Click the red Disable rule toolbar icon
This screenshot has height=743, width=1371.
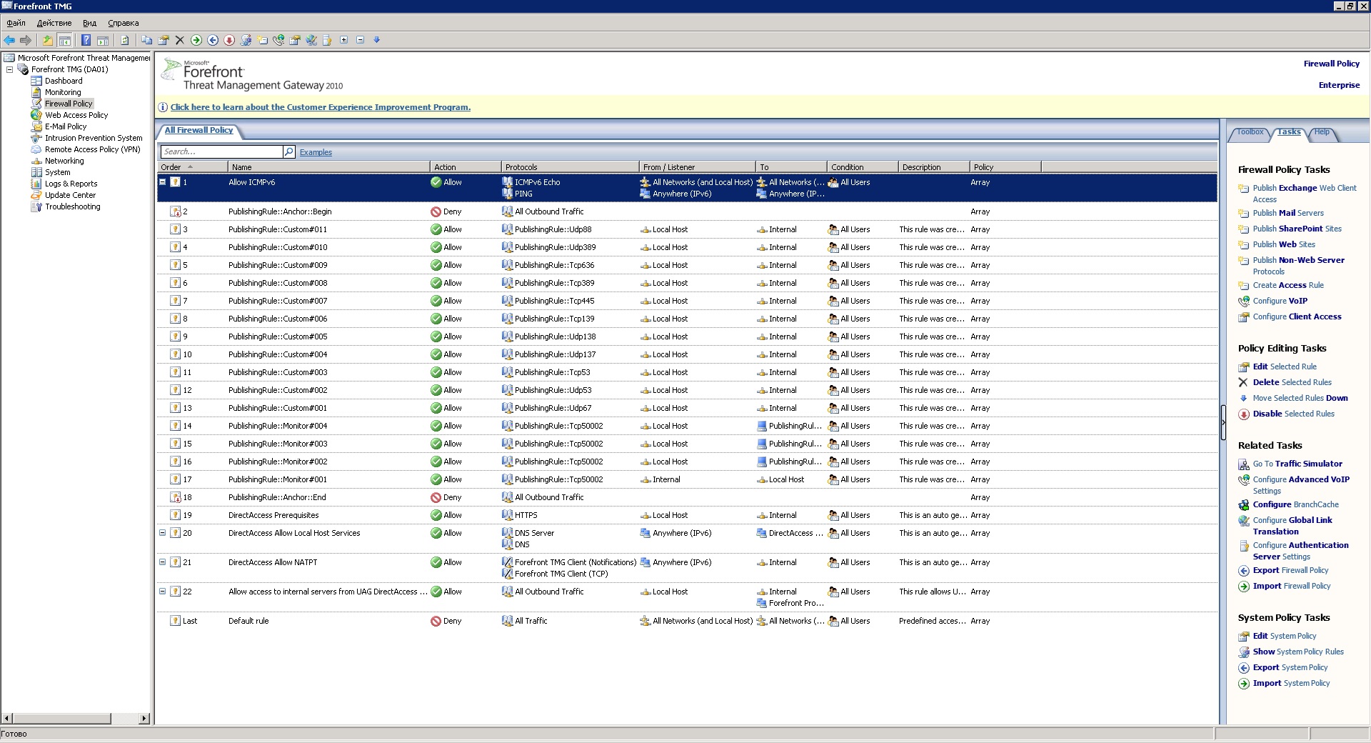click(x=229, y=40)
